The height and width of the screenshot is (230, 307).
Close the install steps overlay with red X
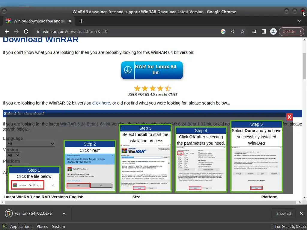coord(289,117)
